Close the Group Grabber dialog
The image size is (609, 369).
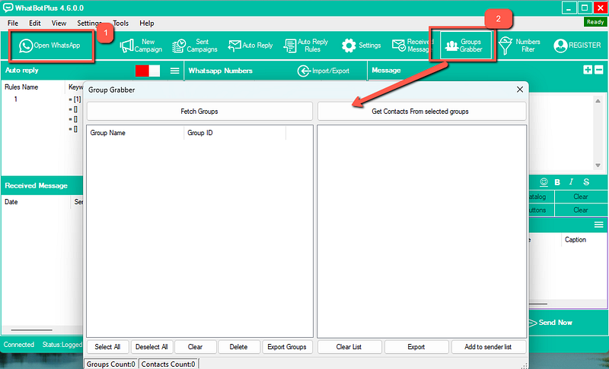pyautogui.click(x=520, y=90)
